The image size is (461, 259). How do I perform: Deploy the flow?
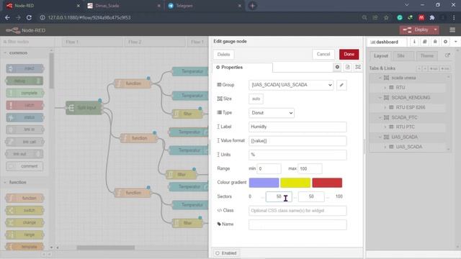(x=416, y=30)
